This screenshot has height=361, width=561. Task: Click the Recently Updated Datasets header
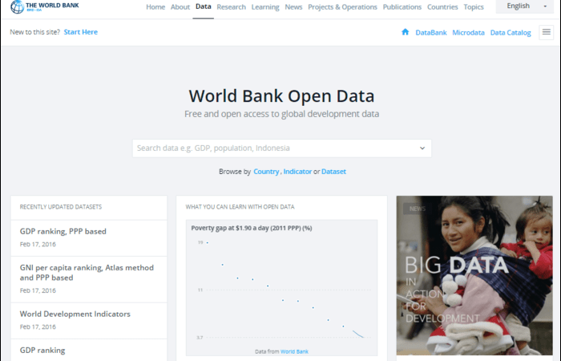[61, 207]
